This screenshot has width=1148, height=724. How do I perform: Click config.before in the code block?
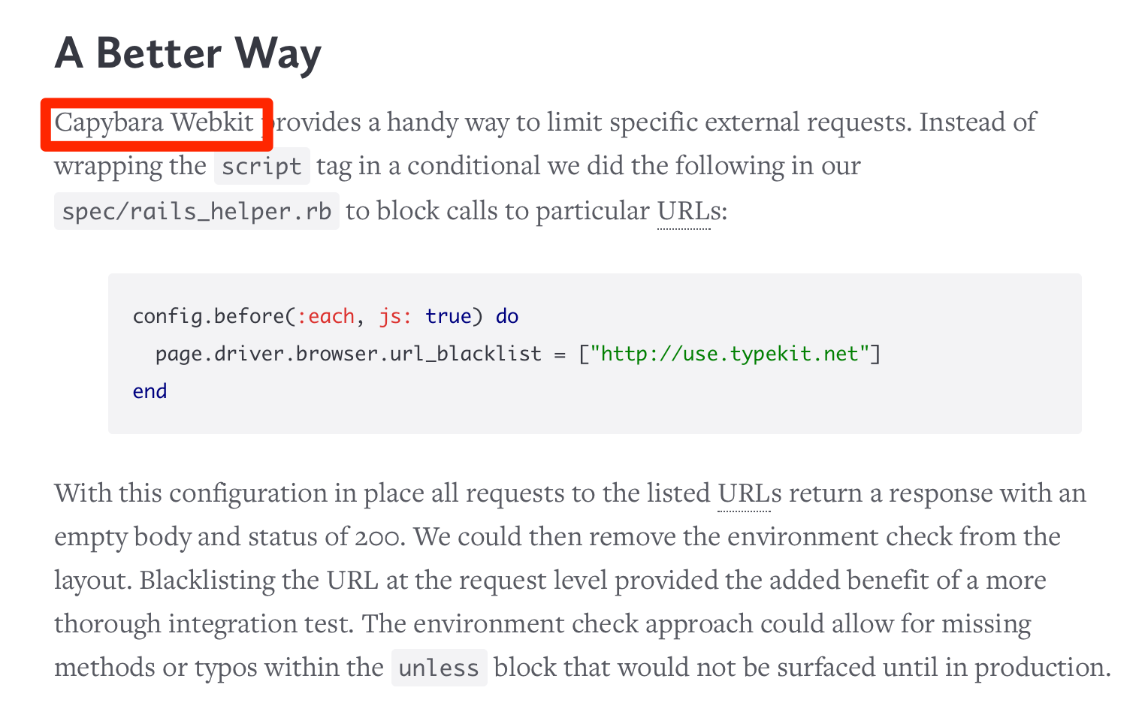coord(208,316)
